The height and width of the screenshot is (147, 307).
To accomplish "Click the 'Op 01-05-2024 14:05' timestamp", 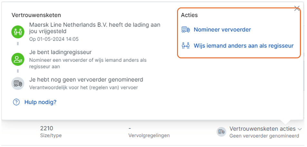I will 54,39.
